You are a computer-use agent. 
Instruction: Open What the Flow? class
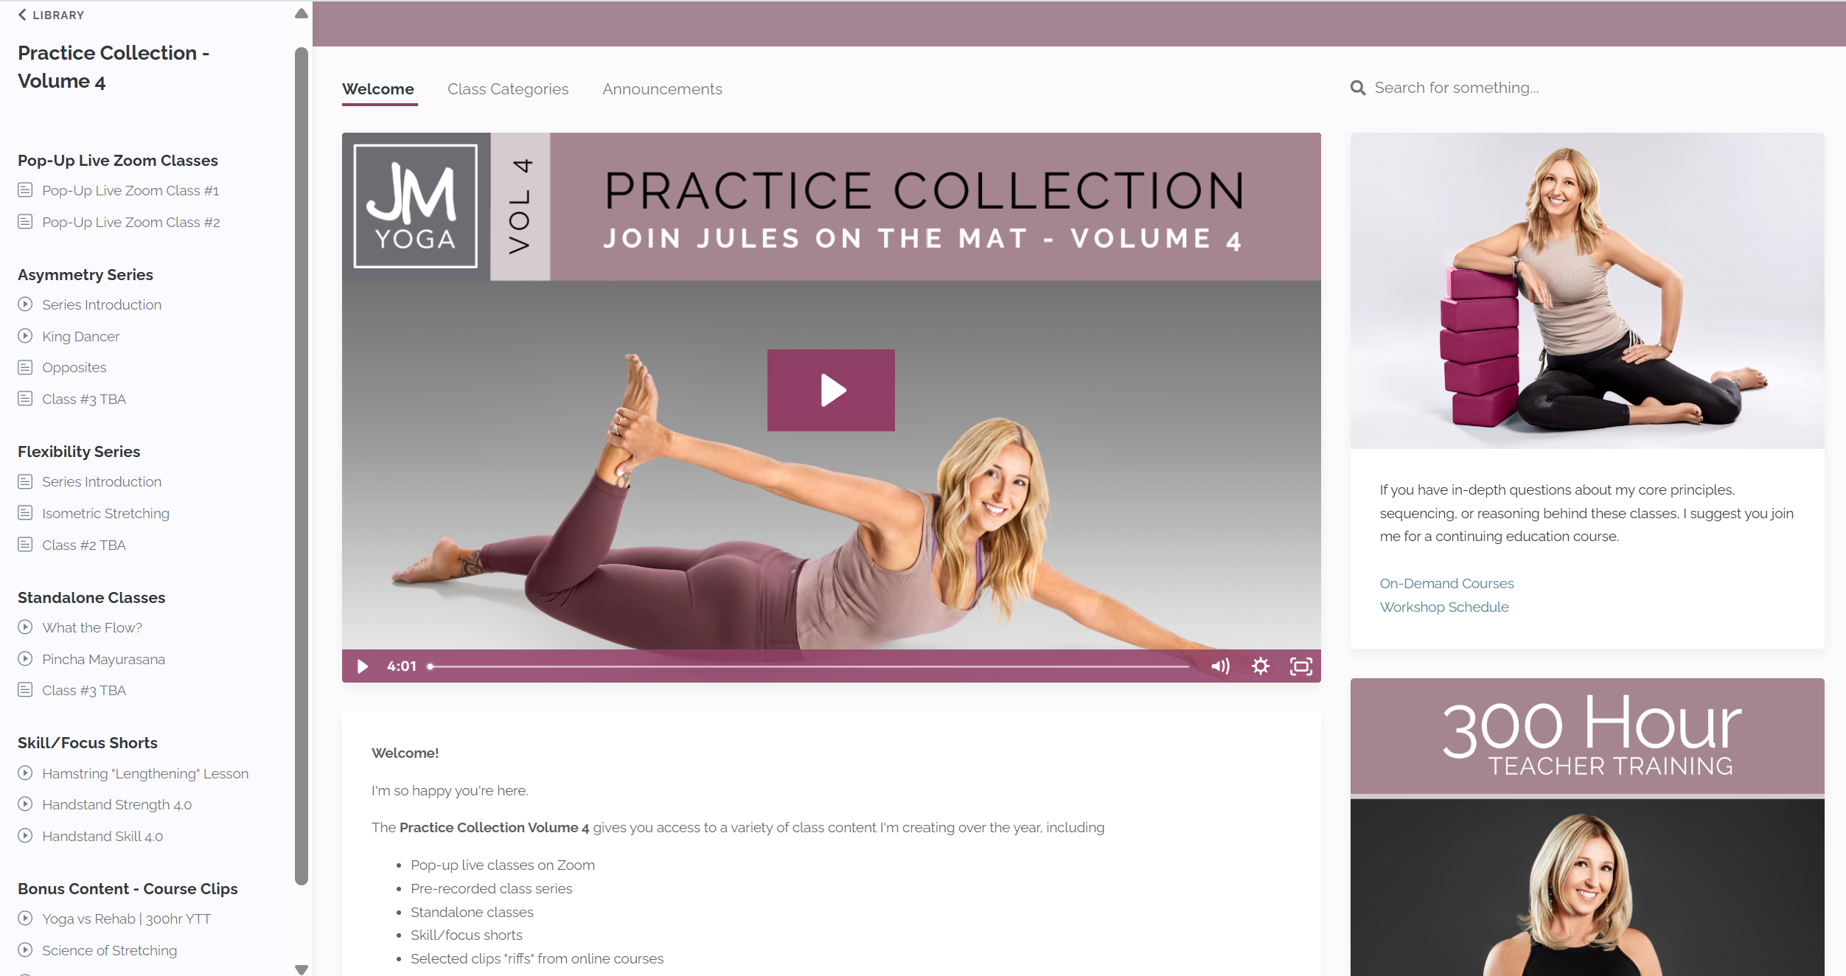92,627
